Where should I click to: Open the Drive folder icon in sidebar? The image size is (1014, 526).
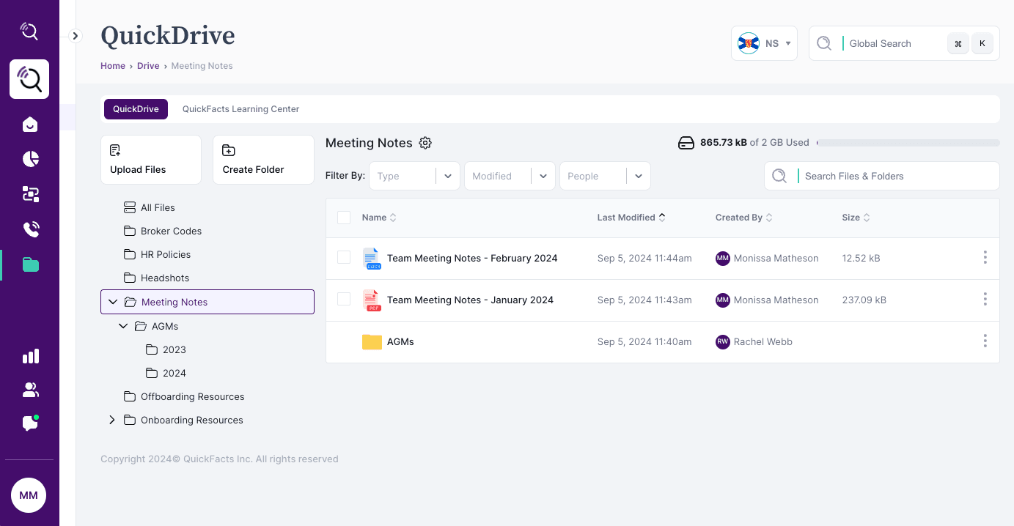[x=30, y=264]
